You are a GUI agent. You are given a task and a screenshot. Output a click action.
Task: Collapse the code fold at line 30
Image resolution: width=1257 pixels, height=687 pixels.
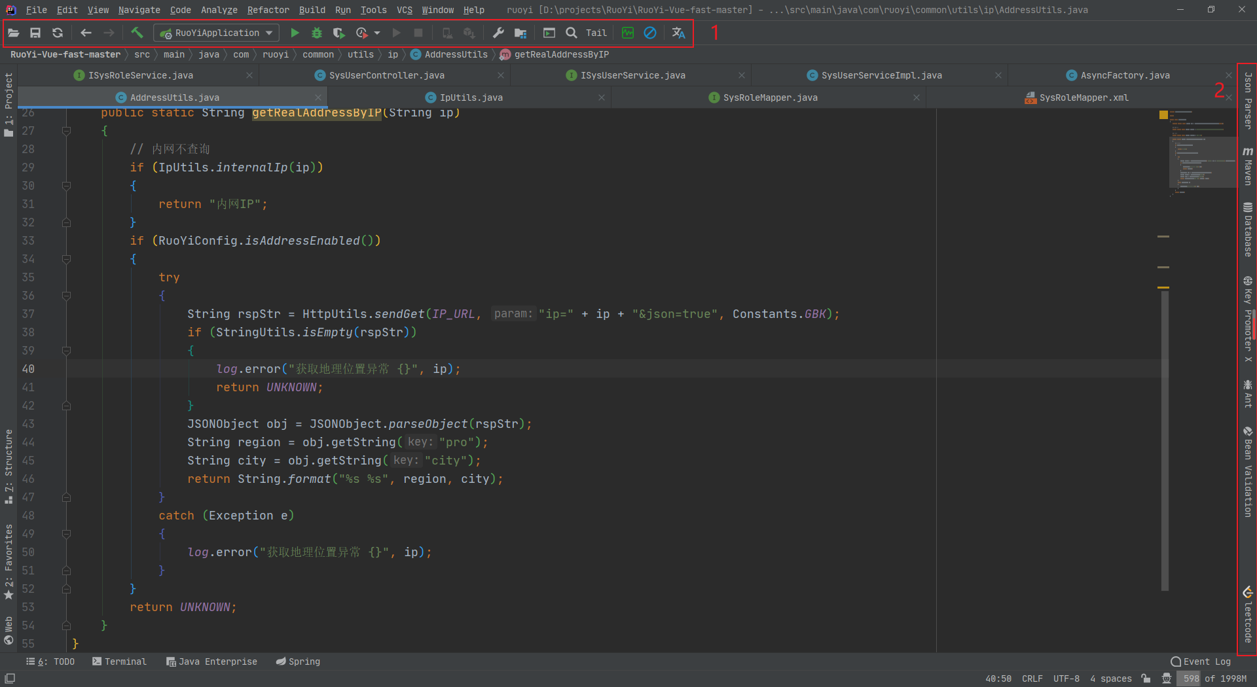click(x=66, y=186)
